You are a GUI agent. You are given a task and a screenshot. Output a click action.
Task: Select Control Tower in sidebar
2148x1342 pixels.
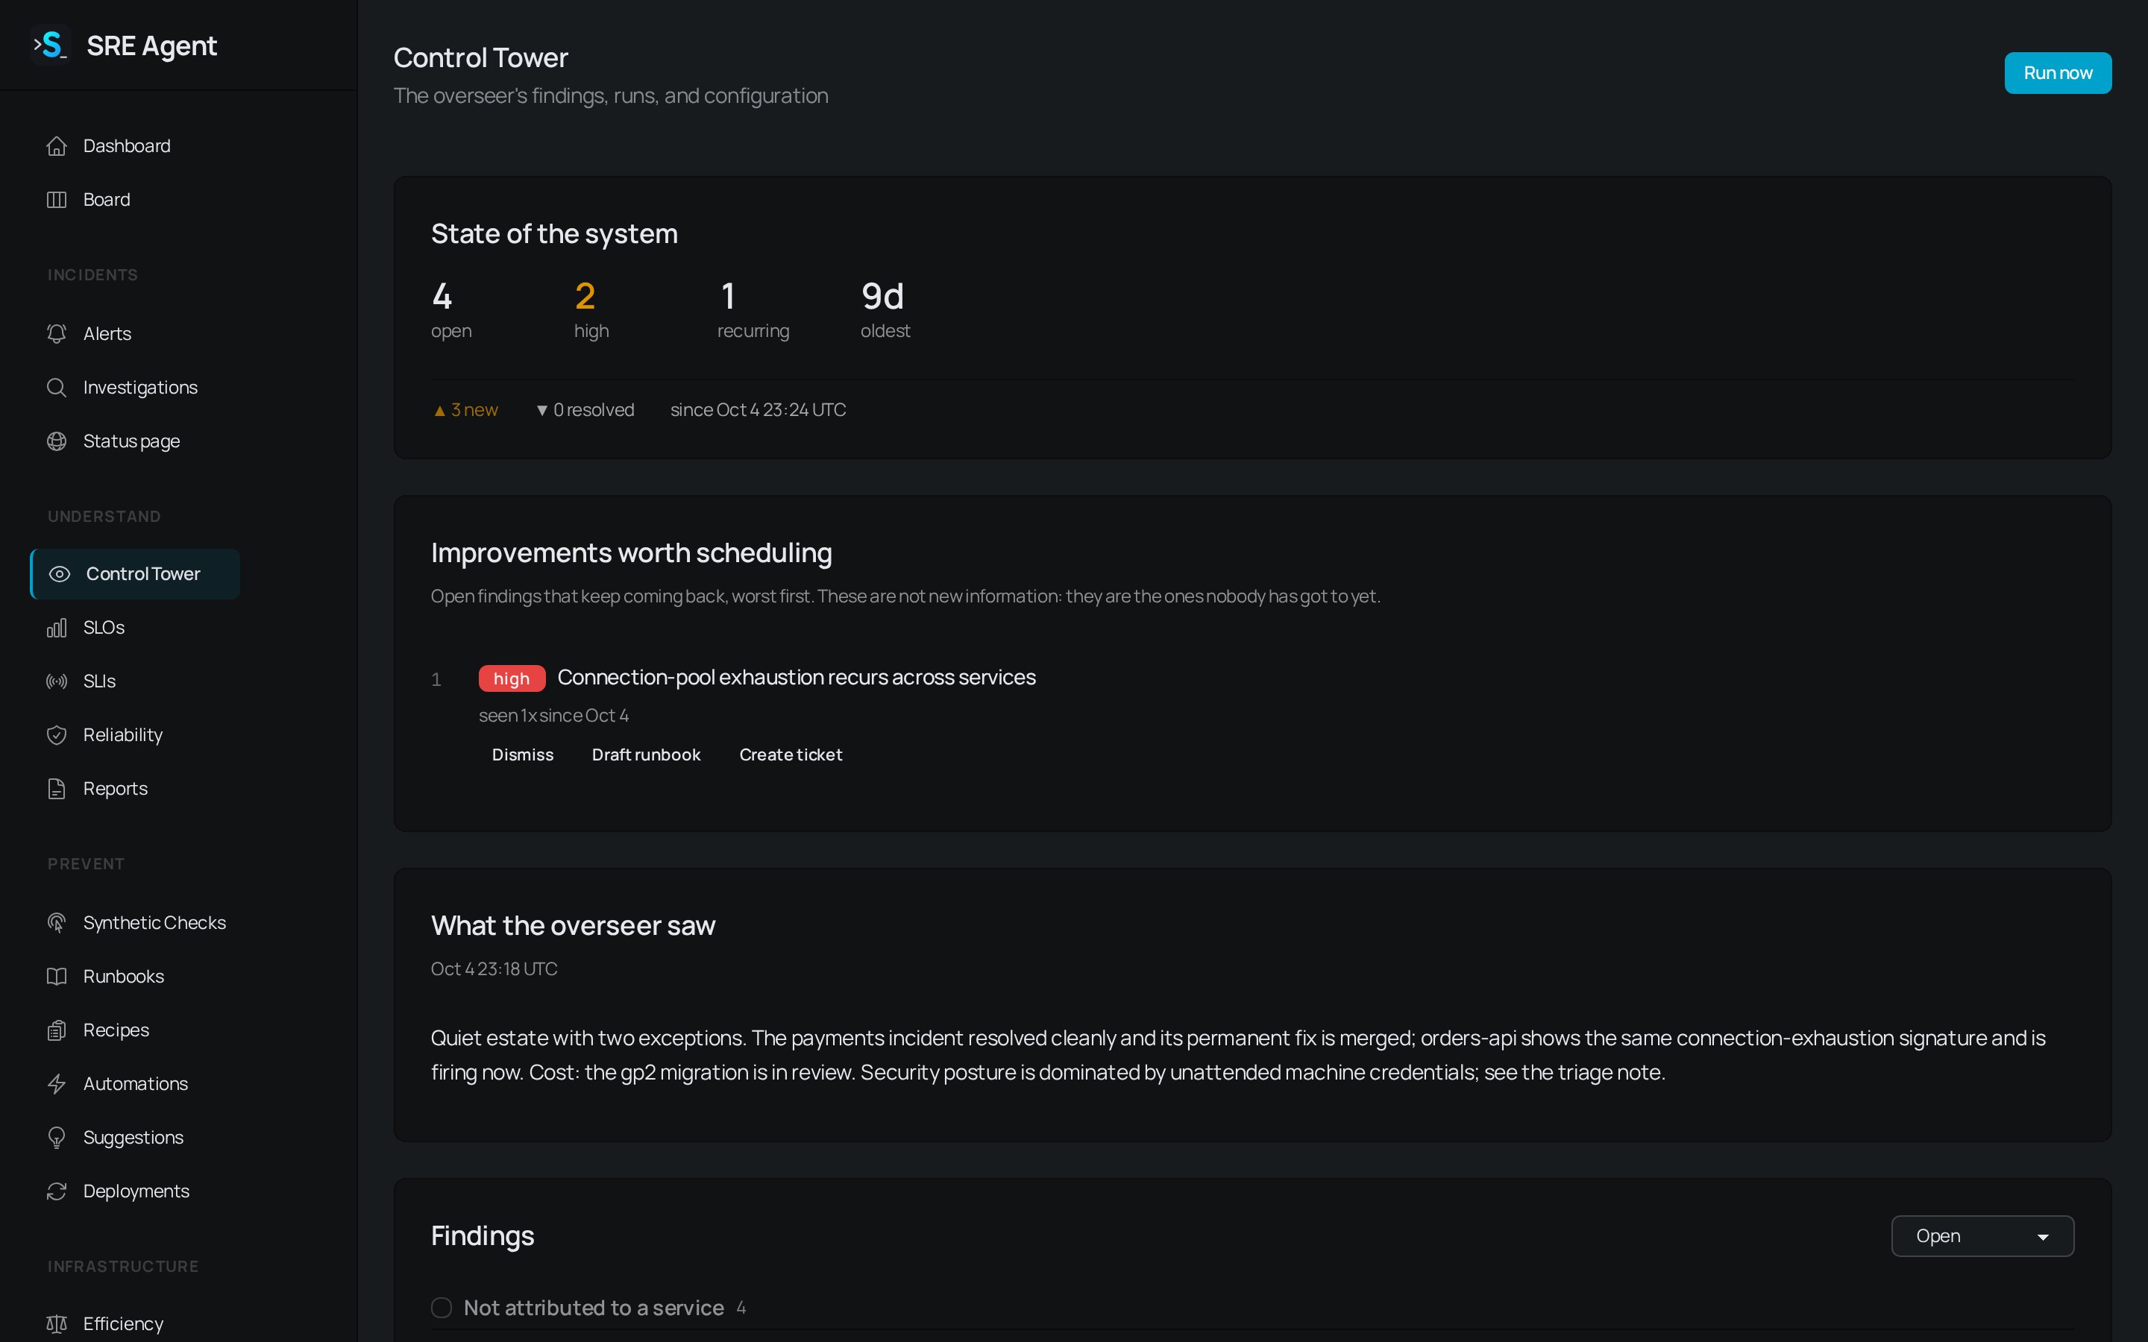pos(135,573)
